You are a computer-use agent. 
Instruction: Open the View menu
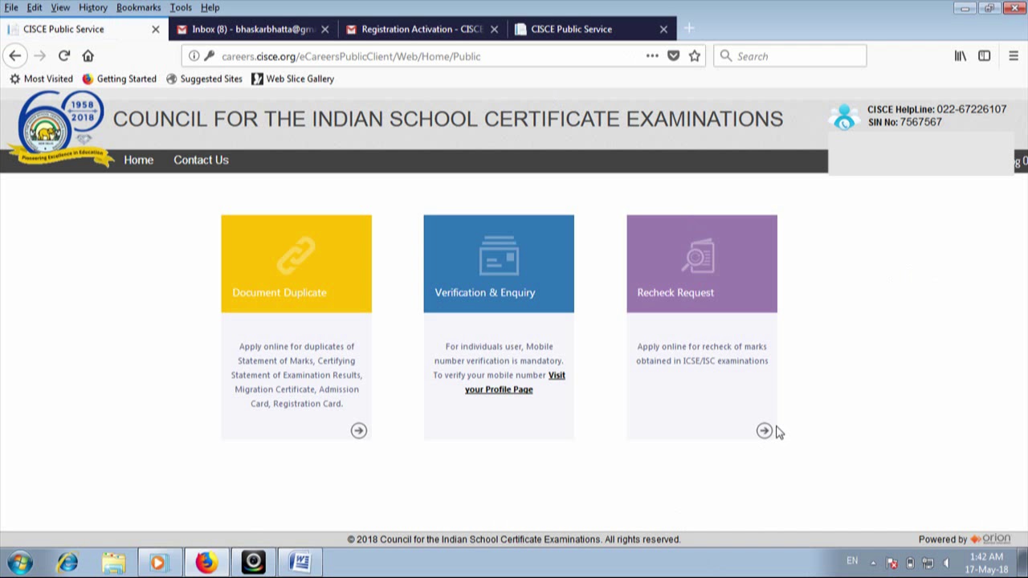tap(60, 7)
